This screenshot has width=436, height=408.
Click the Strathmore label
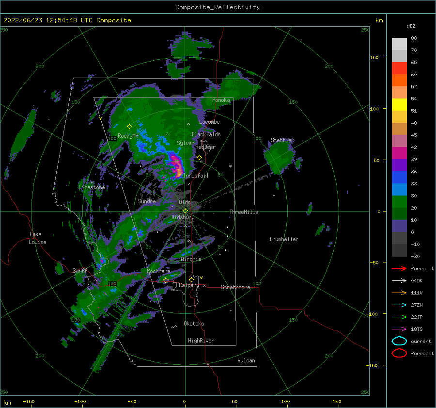point(235,287)
